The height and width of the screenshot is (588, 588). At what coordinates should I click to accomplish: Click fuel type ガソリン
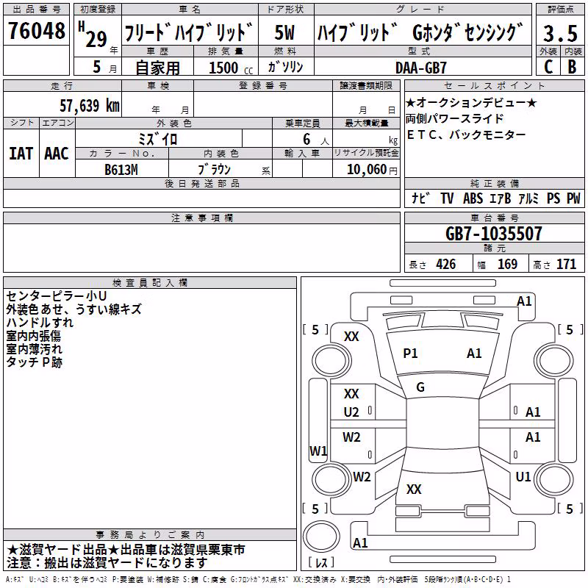point(285,67)
